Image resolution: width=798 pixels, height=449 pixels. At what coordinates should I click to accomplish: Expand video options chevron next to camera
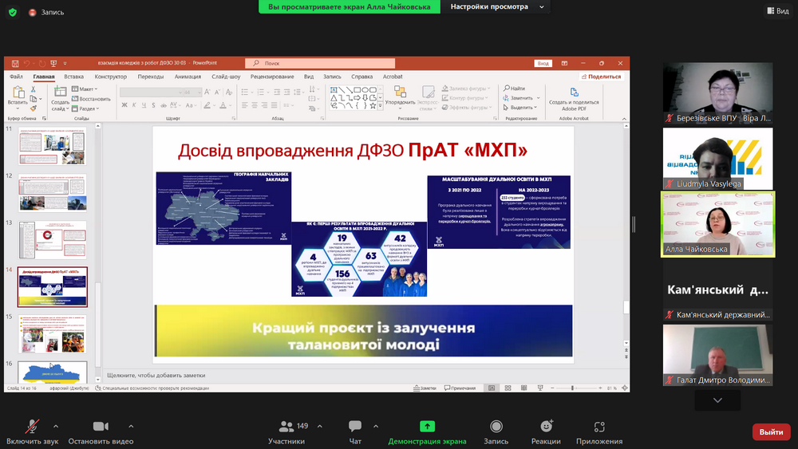131,426
